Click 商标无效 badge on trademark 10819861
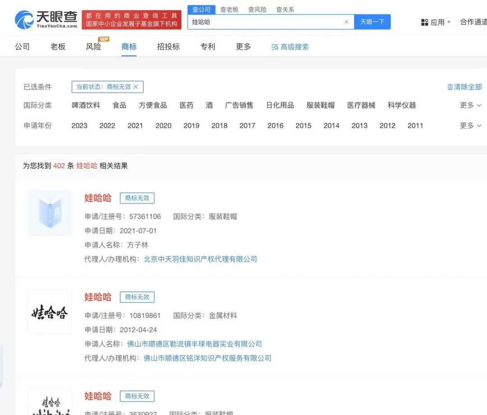This screenshot has height=415, width=487. [x=137, y=297]
